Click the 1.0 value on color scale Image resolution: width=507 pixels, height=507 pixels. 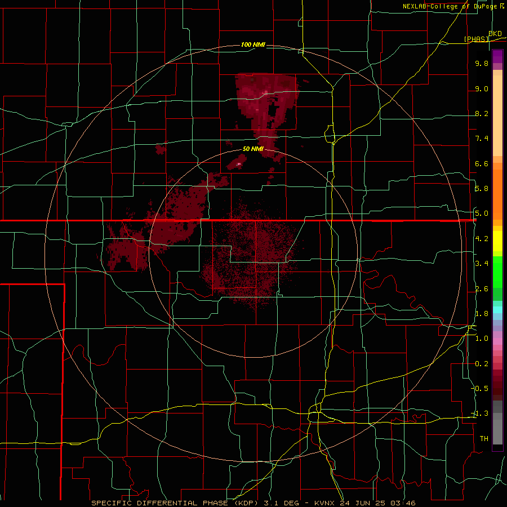482,339
